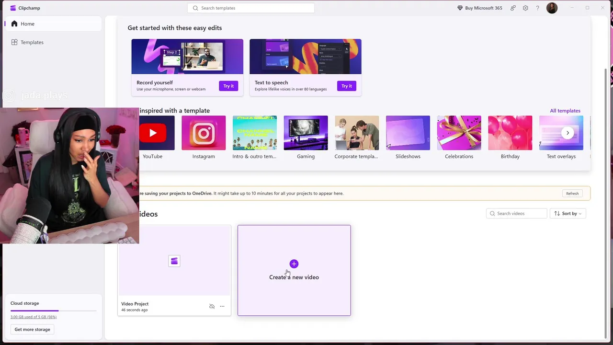Image resolution: width=613 pixels, height=345 pixels.
Task: Open the Record yourself preview image
Action: pos(187,57)
